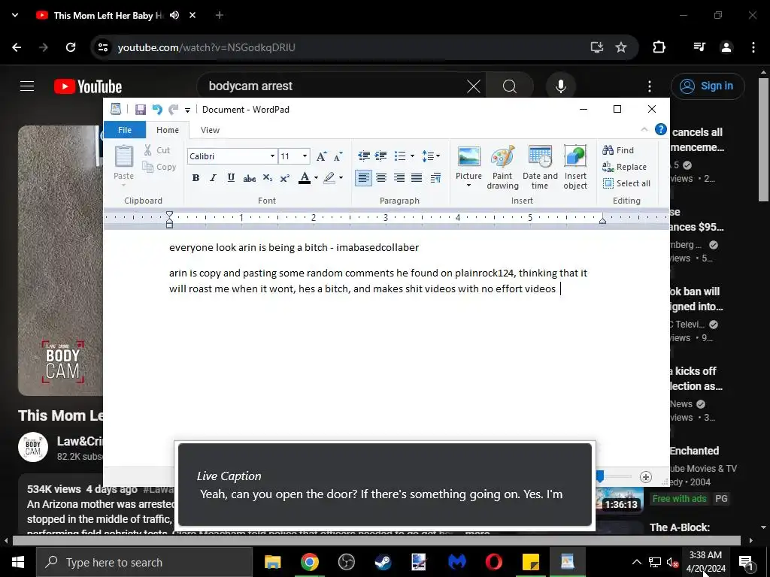
Task: Open the File menu in WordPad
Action: [125, 130]
